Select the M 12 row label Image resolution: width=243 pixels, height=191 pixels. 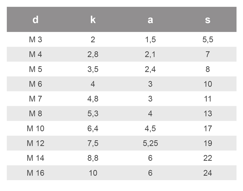35,143
